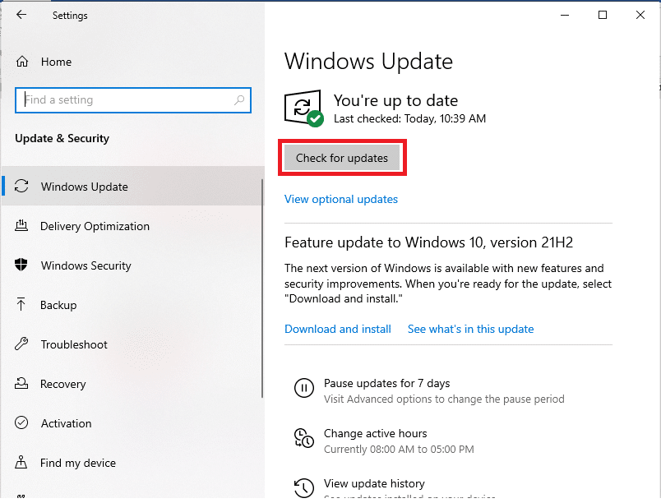Click Currently 08:00 AM to 05:00 PM text
Image resolution: width=661 pixels, height=503 pixels.
pyautogui.click(x=399, y=450)
